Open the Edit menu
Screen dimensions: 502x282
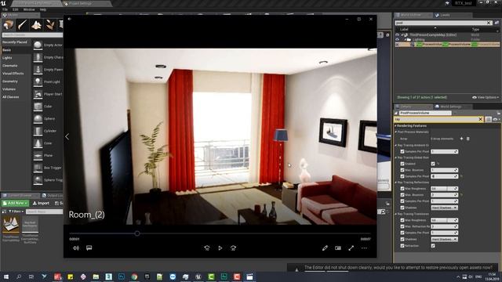15,9
